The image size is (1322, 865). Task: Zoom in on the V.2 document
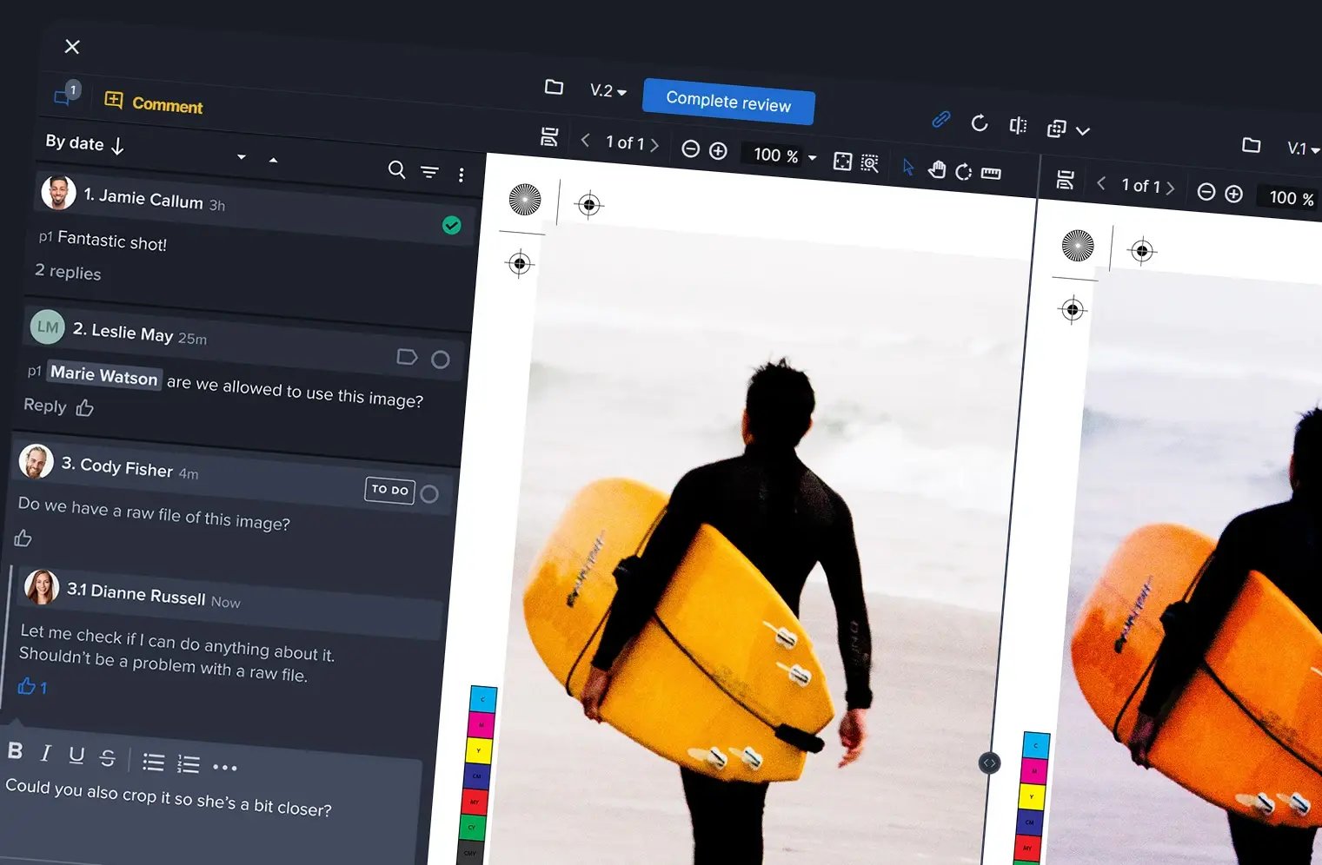click(718, 151)
